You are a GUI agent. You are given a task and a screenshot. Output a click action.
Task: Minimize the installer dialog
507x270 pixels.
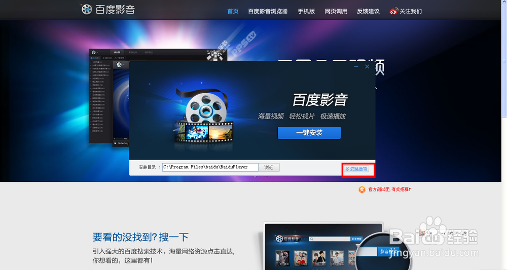click(x=356, y=66)
